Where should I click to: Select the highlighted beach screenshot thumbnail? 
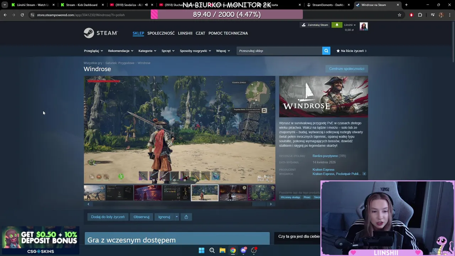click(205, 193)
